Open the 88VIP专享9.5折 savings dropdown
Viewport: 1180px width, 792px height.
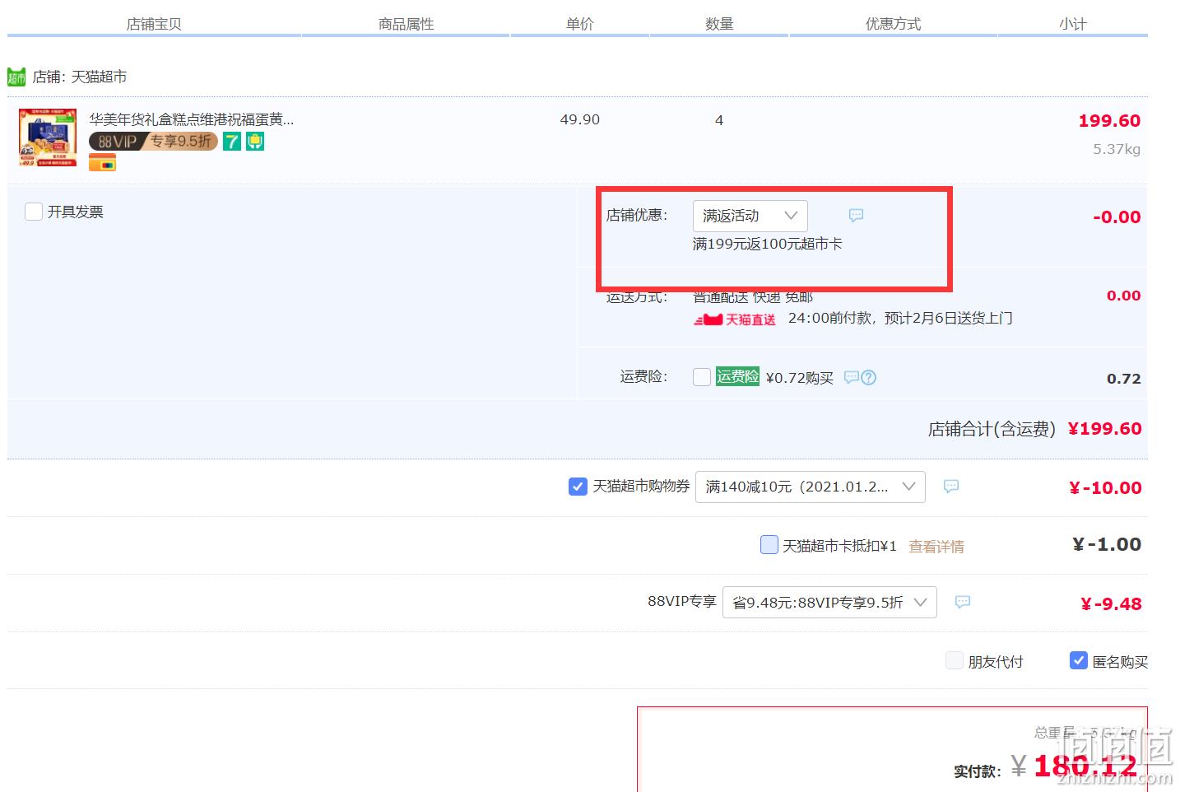click(829, 603)
